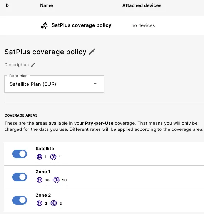Click the network count 2 in Zone 2
This screenshot has height=214, width=204.
click(60, 204)
